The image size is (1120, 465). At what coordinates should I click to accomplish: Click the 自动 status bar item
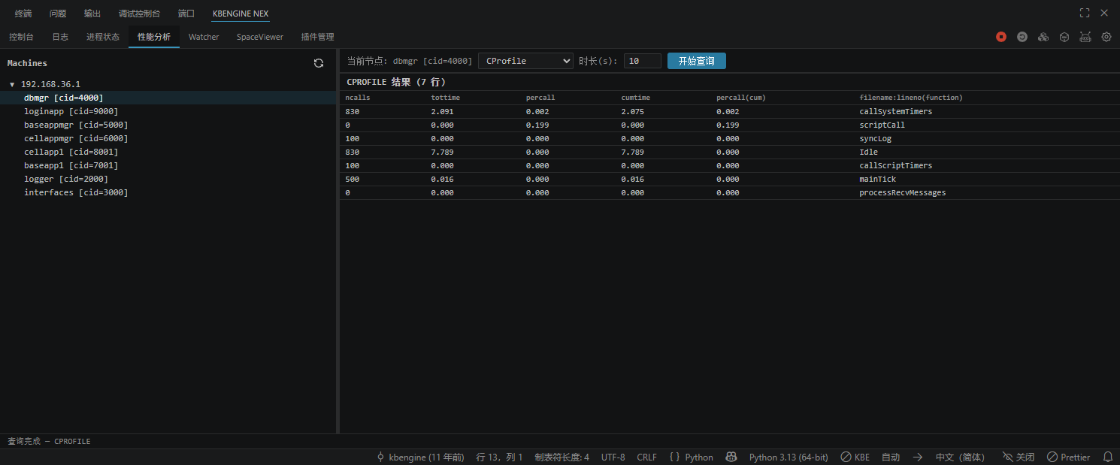coord(891,457)
